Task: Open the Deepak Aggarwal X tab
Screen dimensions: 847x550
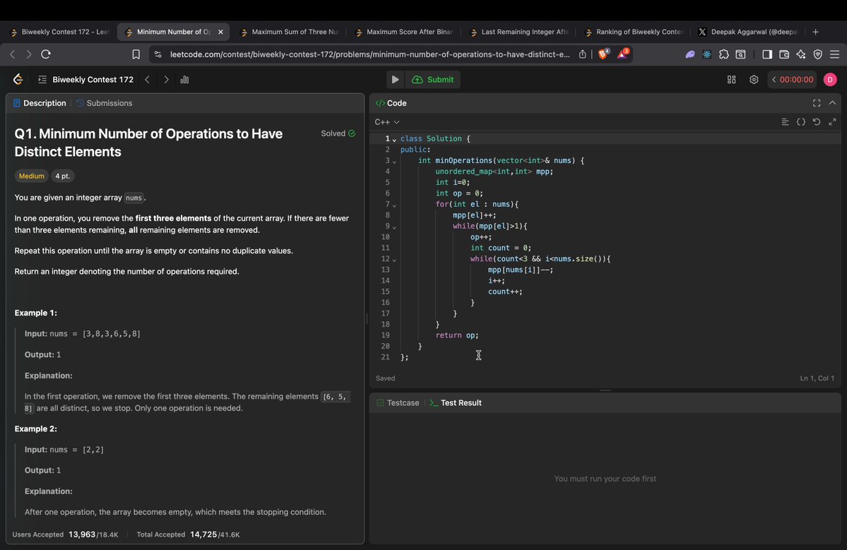Action: point(750,32)
